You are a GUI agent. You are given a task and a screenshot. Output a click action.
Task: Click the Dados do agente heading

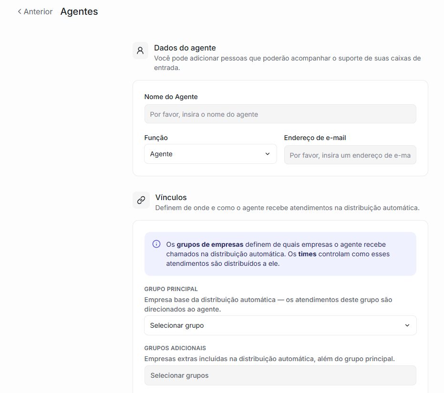pos(185,48)
